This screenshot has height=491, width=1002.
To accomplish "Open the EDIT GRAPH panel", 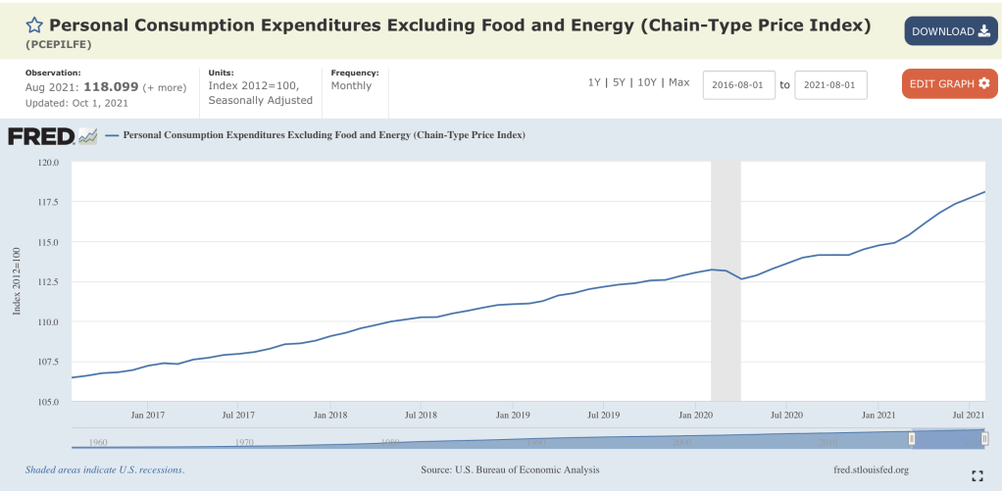I will (x=948, y=83).
